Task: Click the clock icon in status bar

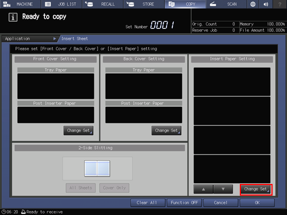Action: pyautogui.click(x=4, y=212)
